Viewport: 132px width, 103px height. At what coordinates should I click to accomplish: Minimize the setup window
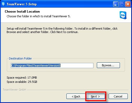(x=115, y=4)
